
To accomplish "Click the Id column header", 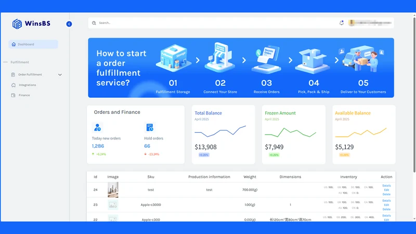I will 95,177.
